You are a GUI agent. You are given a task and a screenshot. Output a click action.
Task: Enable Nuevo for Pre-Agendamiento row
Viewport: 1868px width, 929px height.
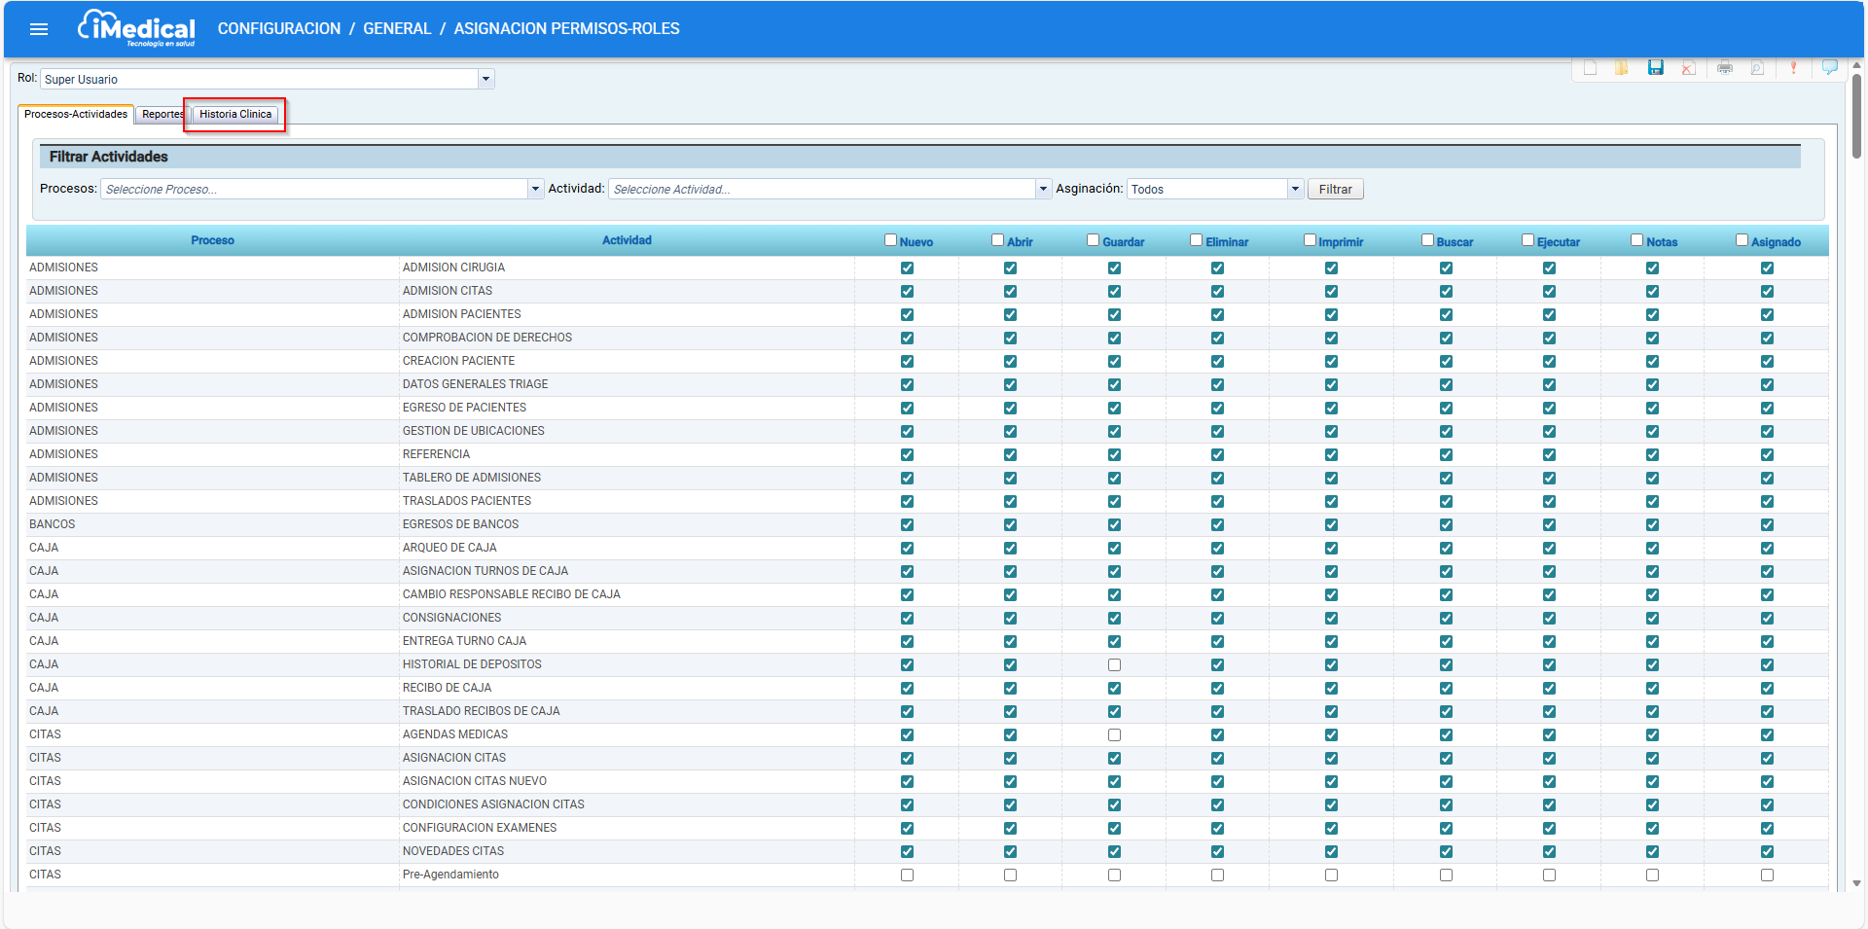(907, 875)
